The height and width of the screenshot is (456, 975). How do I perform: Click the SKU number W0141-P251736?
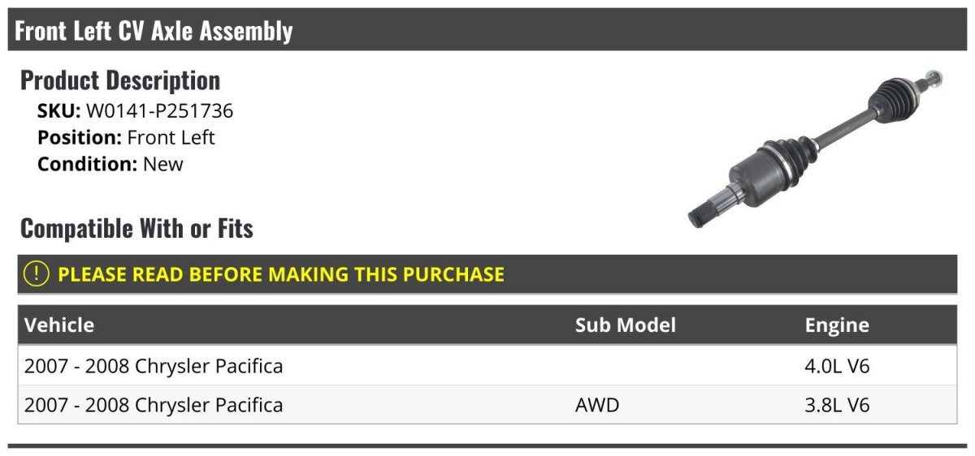coord(159,111)
